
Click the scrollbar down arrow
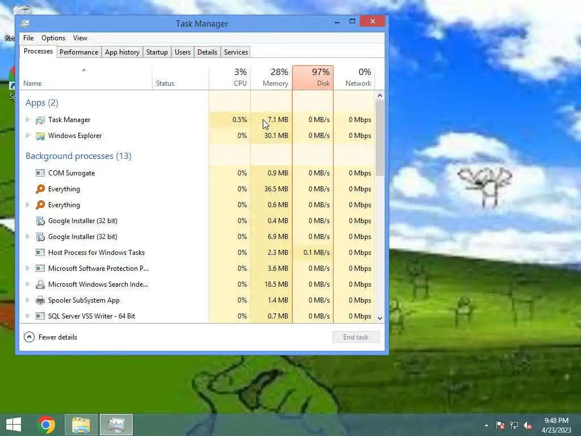[380, 318]
